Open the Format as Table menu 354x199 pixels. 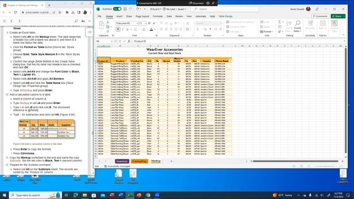(236, 27)
